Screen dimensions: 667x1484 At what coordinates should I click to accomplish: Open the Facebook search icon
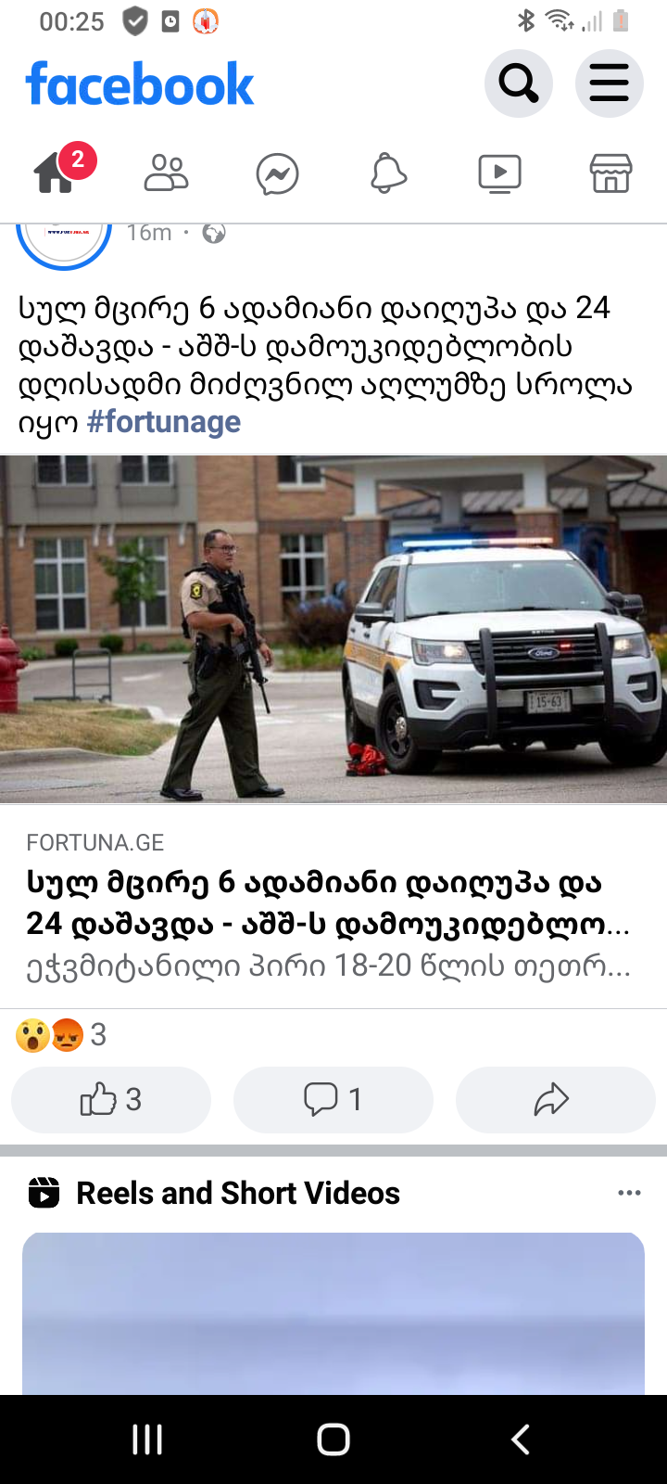pyautogui.click(x=519, y=84)
